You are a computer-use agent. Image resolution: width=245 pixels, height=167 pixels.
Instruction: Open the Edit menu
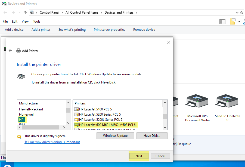(15, 21)
